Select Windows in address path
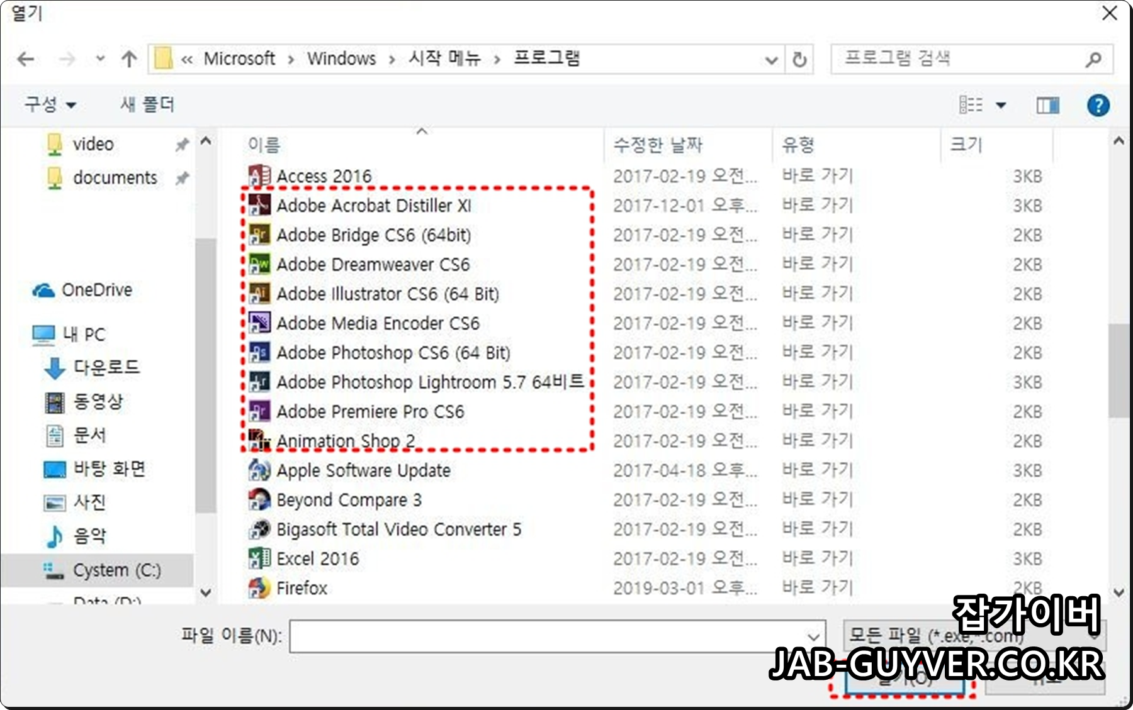Viewport: 1133px width, 710px height. [x=342, y=59]
